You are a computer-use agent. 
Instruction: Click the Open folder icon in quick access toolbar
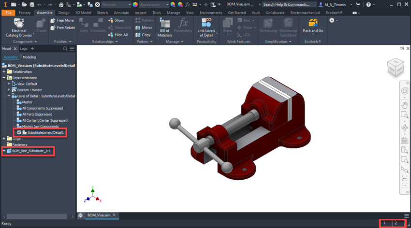24,4
